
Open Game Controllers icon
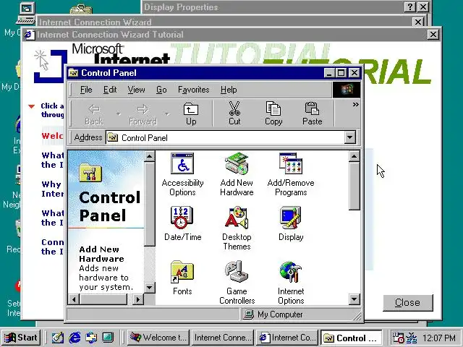(237, 283)
